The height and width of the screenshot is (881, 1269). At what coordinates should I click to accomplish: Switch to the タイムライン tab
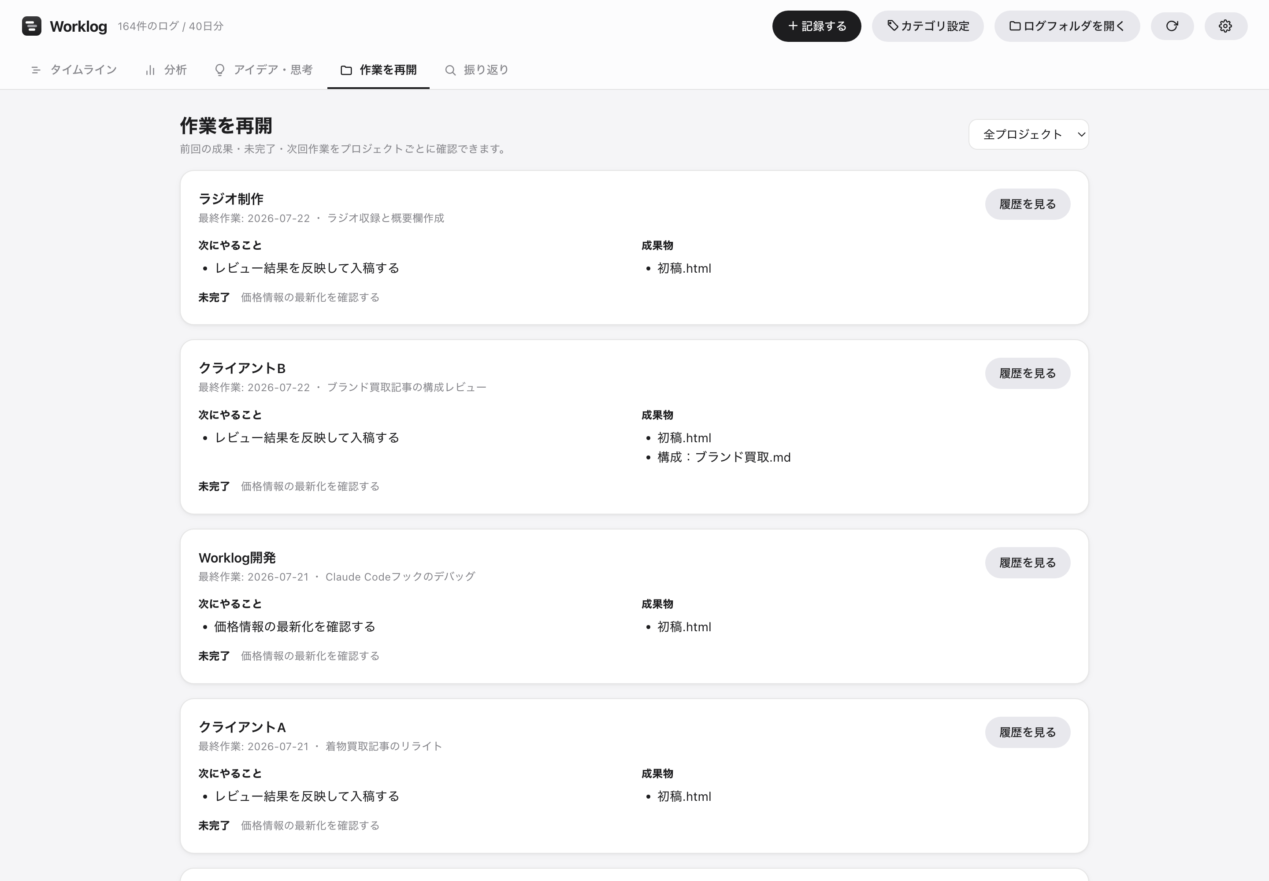coord(74,70)
